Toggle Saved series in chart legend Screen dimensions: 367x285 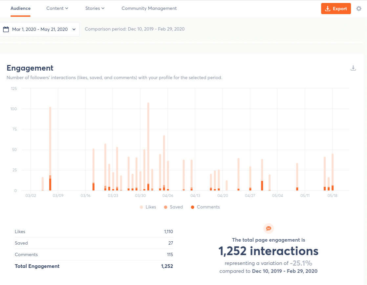pos(173,207)
